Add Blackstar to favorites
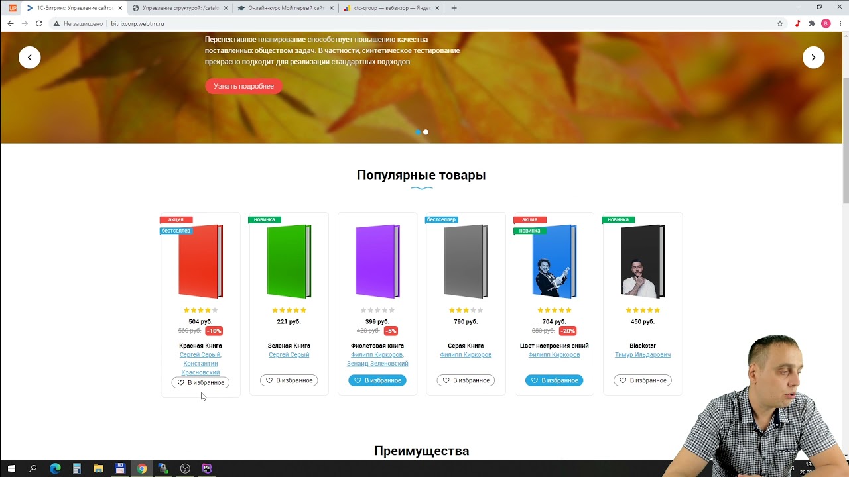The image size is (849, 477). click(643, 380)
